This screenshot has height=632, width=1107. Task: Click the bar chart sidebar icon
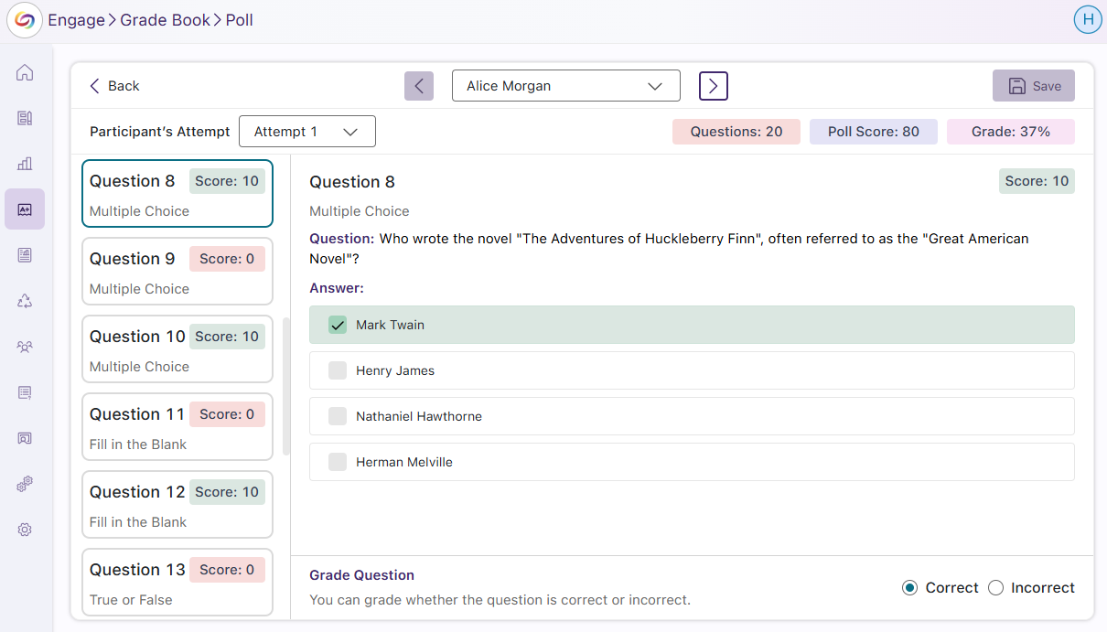click(25, 164)
